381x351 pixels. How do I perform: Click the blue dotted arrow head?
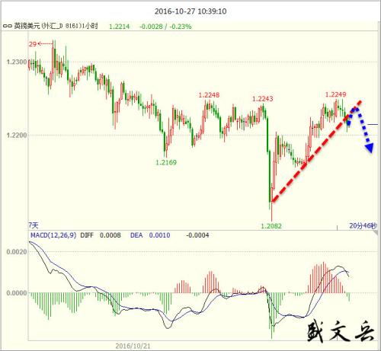point(370,148)
